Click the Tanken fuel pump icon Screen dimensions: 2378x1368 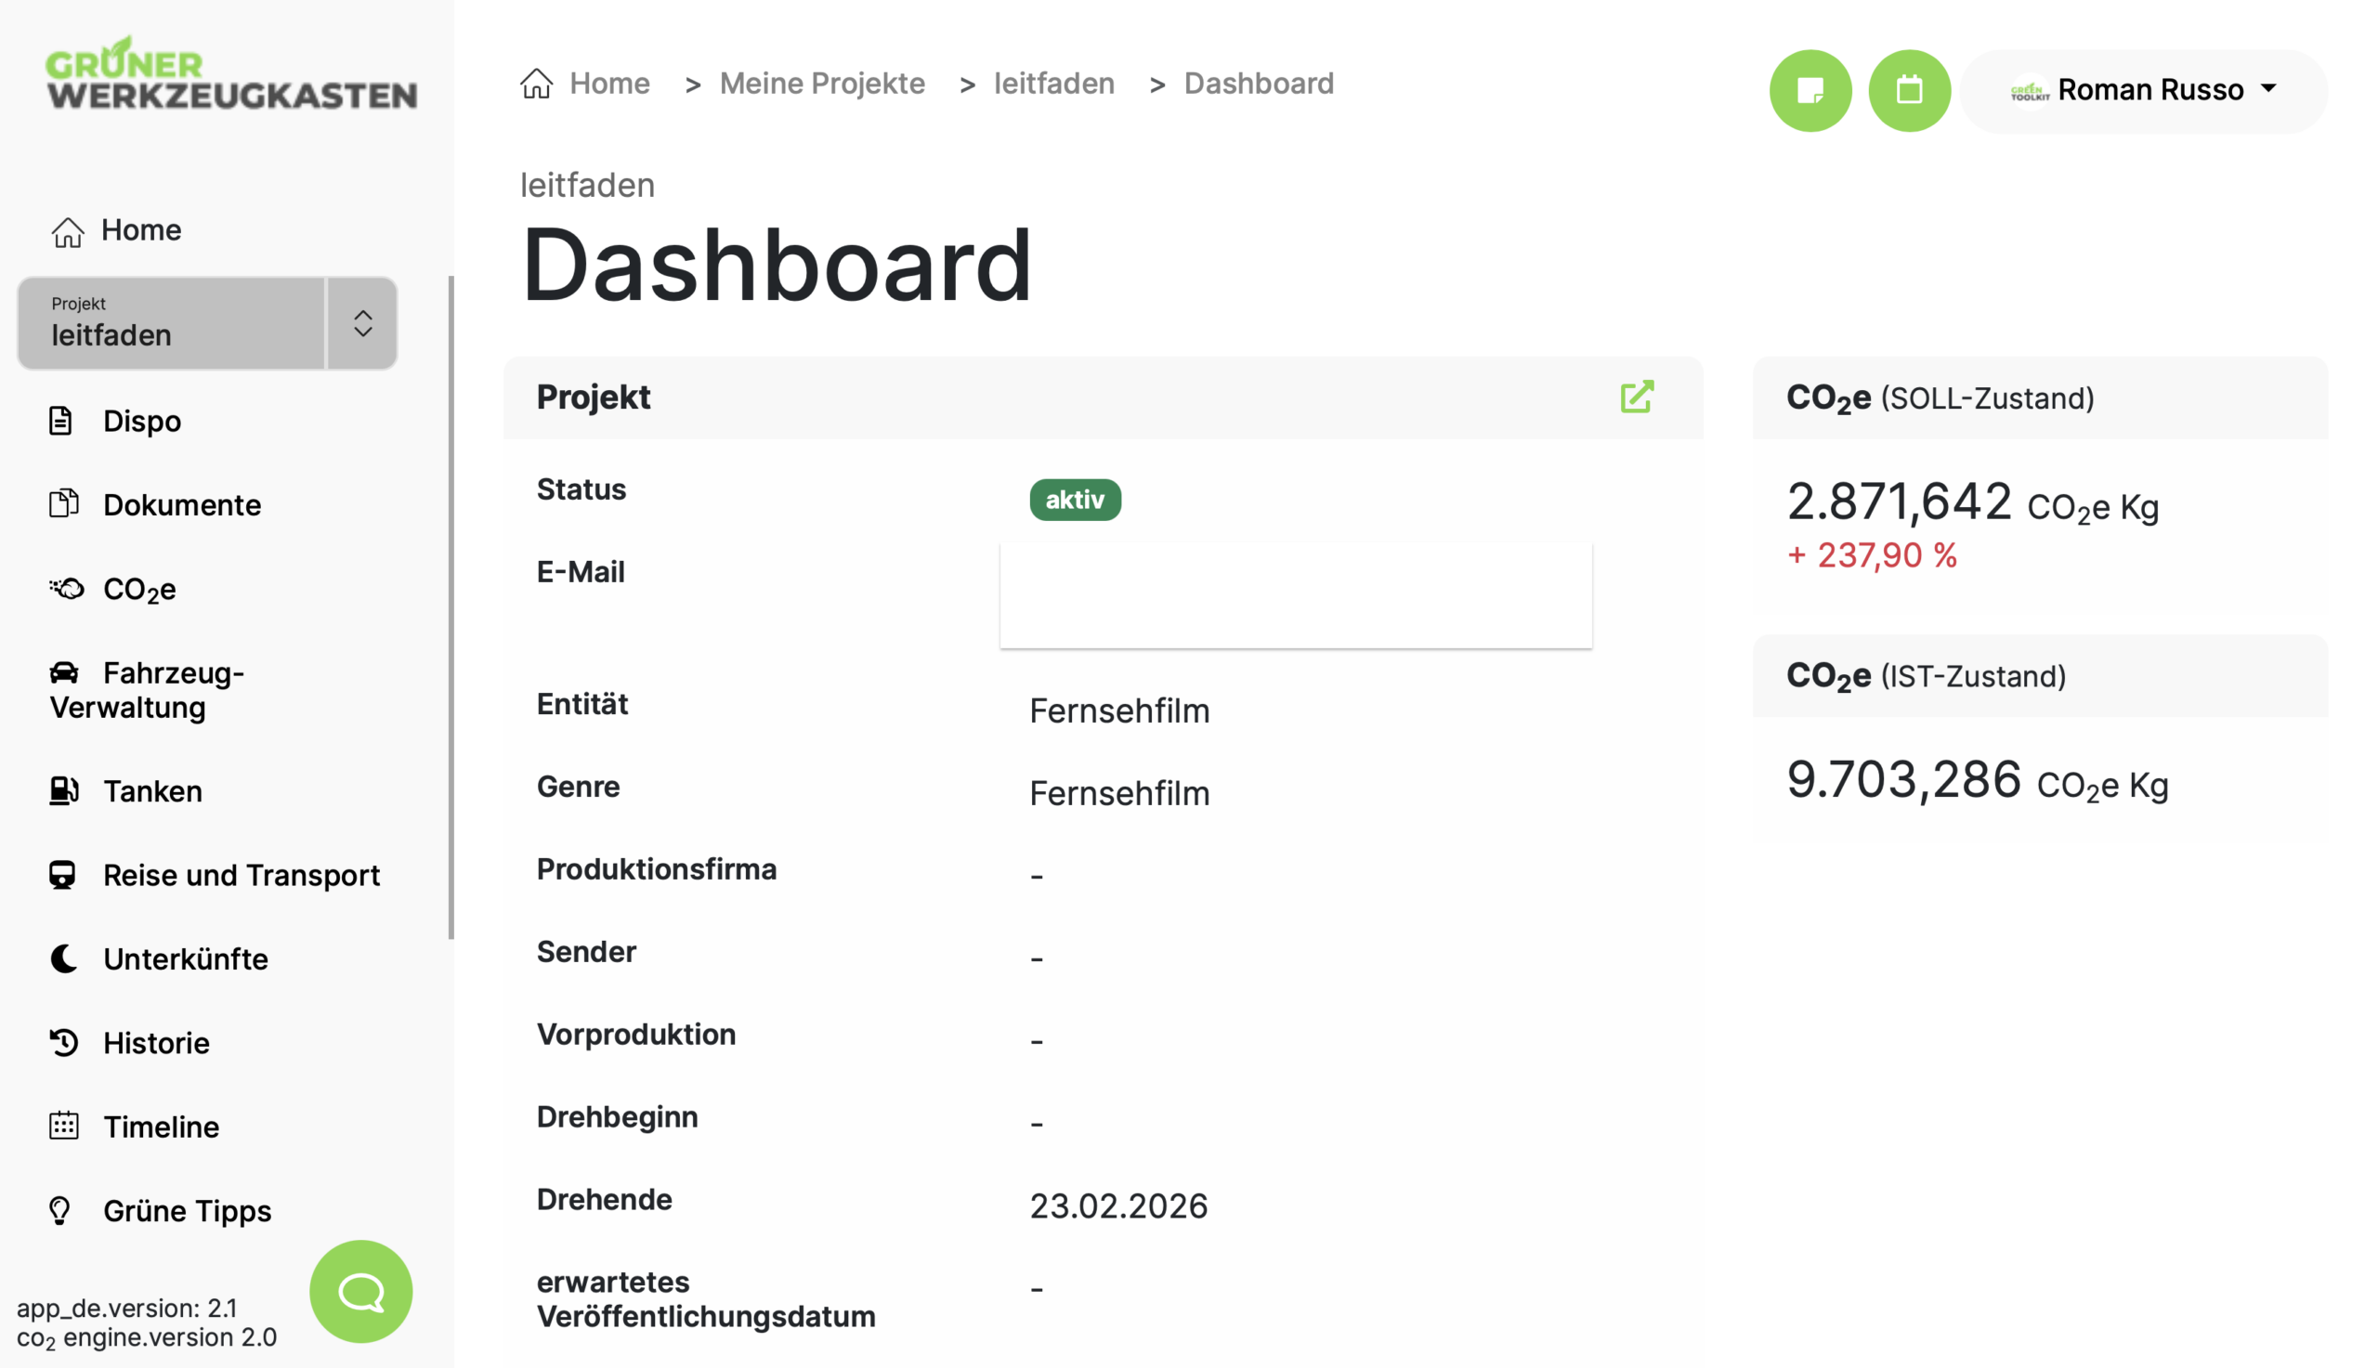[63, 790]
